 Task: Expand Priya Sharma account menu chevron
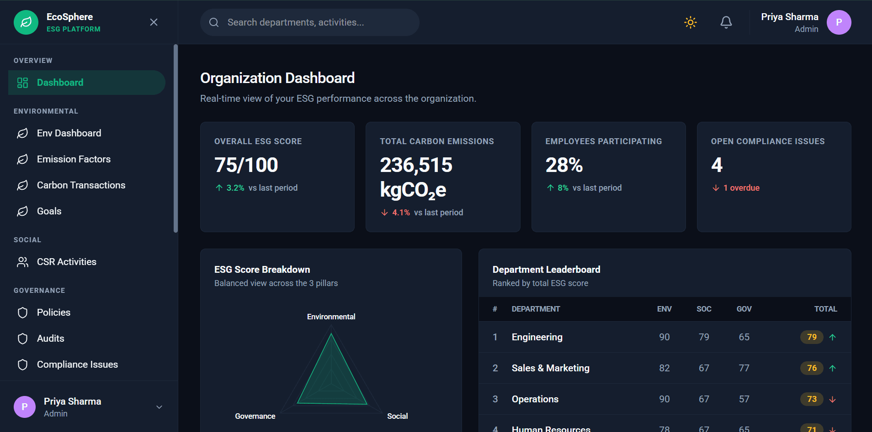[159, 407]
